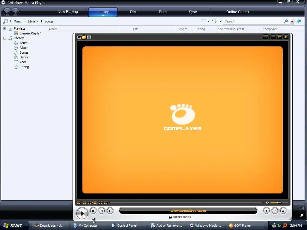Select Songs in the library tree
The image size is (307, 230).
[24, 52]
